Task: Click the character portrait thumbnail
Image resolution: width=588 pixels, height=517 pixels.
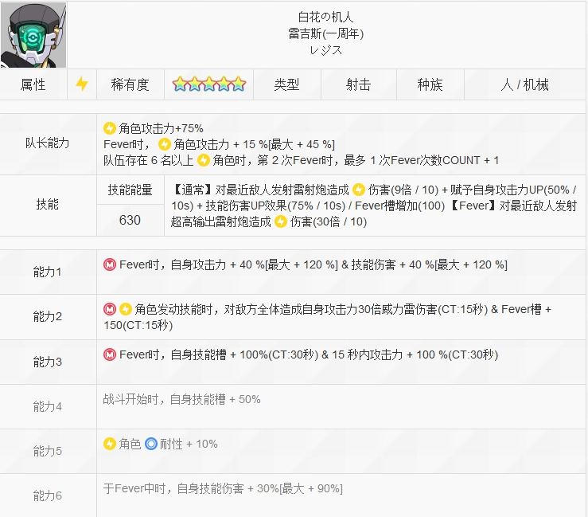Action: tap(33, 35)
